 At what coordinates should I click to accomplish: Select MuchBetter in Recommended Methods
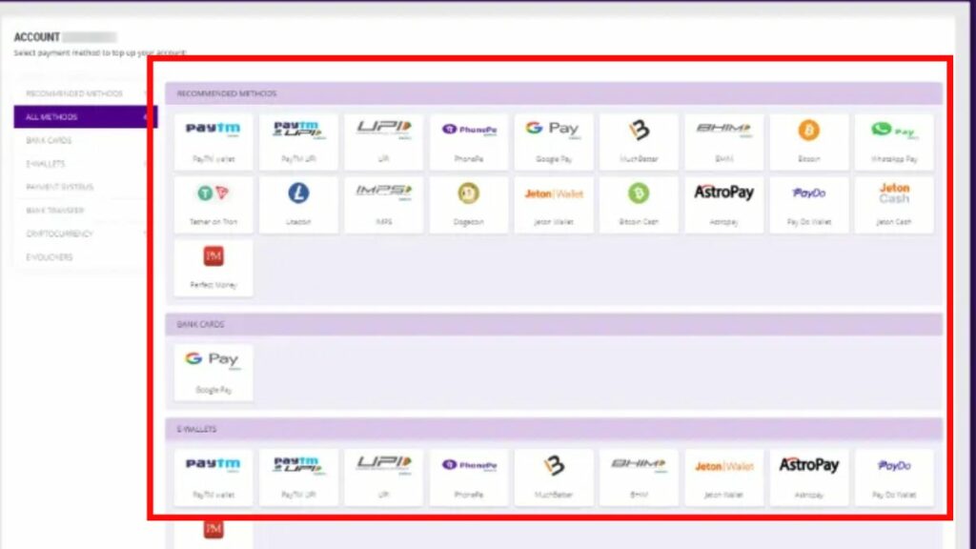(639, 142)
